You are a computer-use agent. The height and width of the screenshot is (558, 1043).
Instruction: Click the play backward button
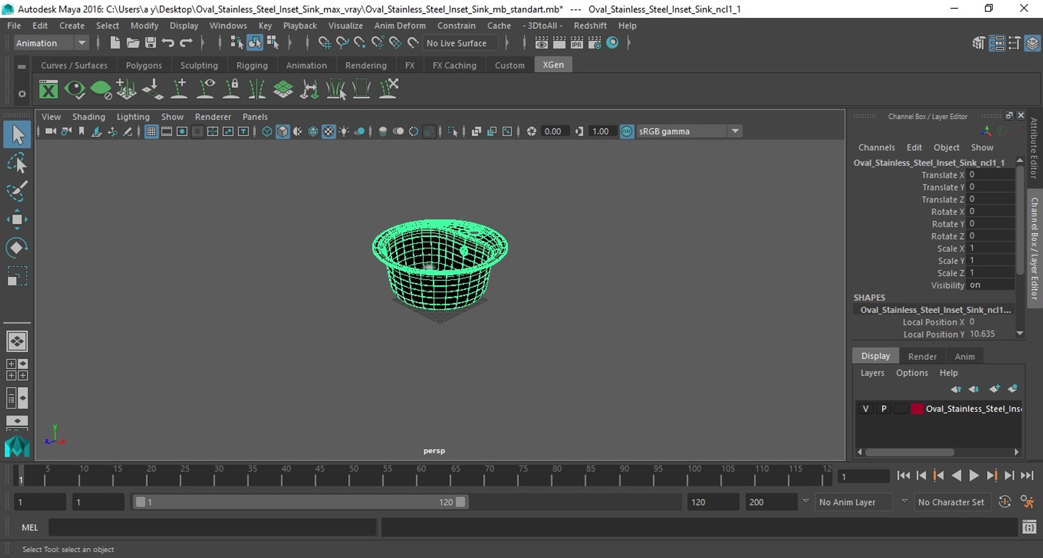(x=956, y=476)
